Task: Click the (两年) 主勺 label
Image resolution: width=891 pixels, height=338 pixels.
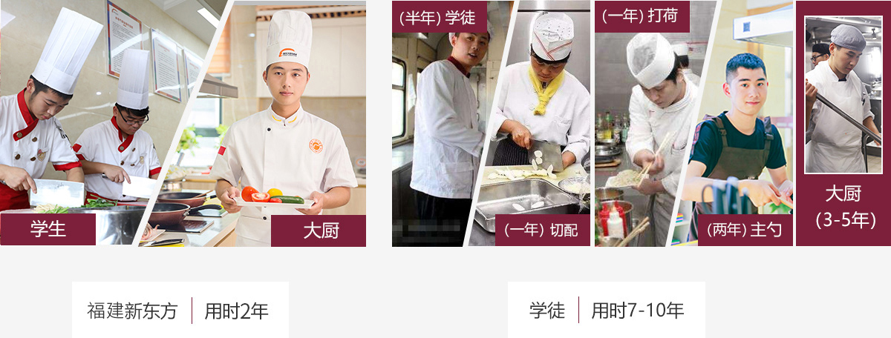Action: pyautogui.click(x=745, y=231)
